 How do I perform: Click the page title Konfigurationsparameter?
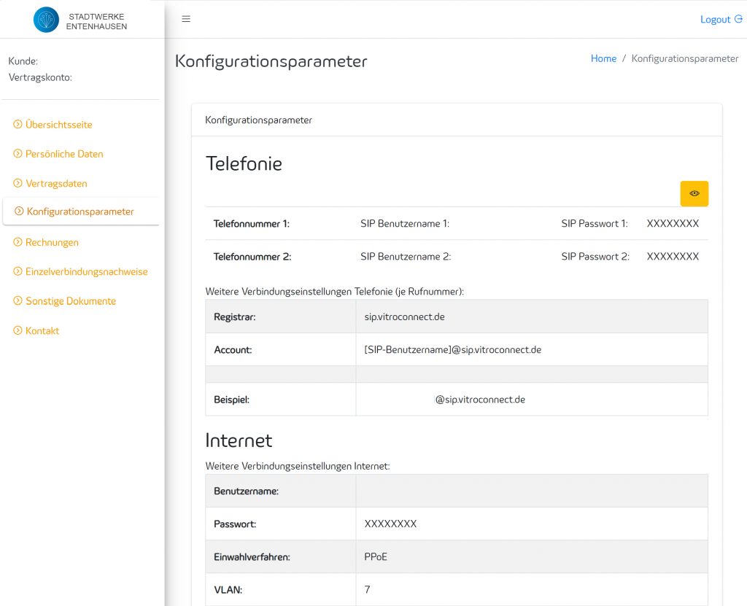click(x=271, y=61)
